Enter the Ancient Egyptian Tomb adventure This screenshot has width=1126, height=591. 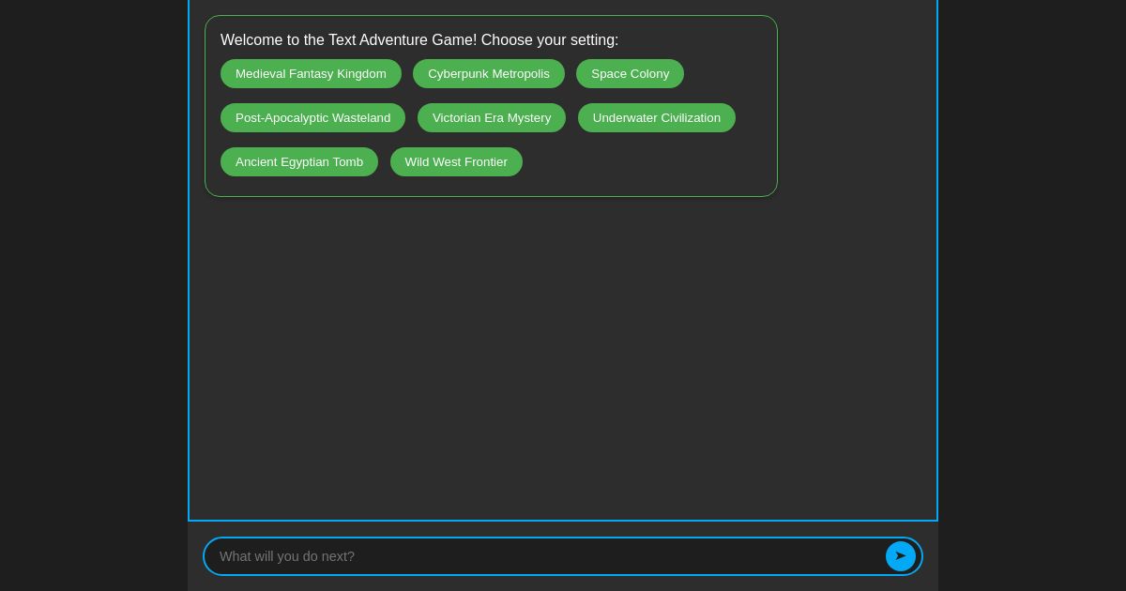(299, 161)
